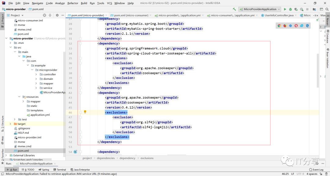Toggle the 1: Project side tab

tap(2, 21)
